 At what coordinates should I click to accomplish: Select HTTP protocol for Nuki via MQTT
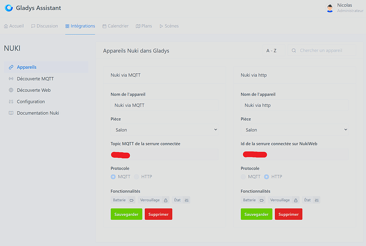(x=136, y=177)
